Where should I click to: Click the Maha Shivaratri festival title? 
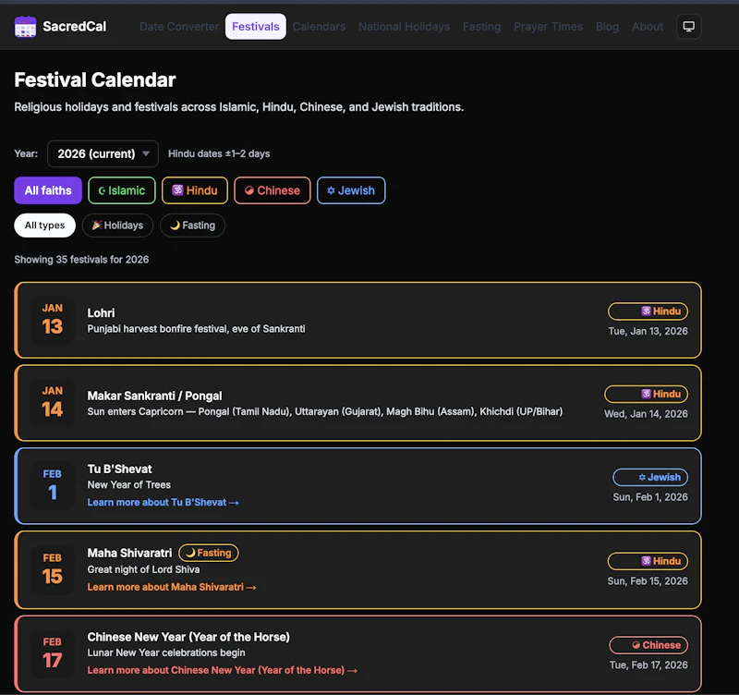point(129,553)
